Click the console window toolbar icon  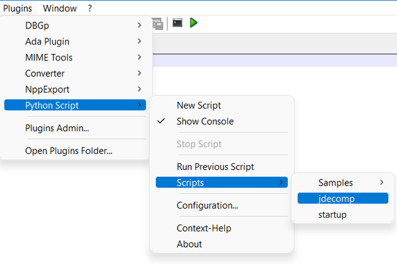tap(177, 23)
